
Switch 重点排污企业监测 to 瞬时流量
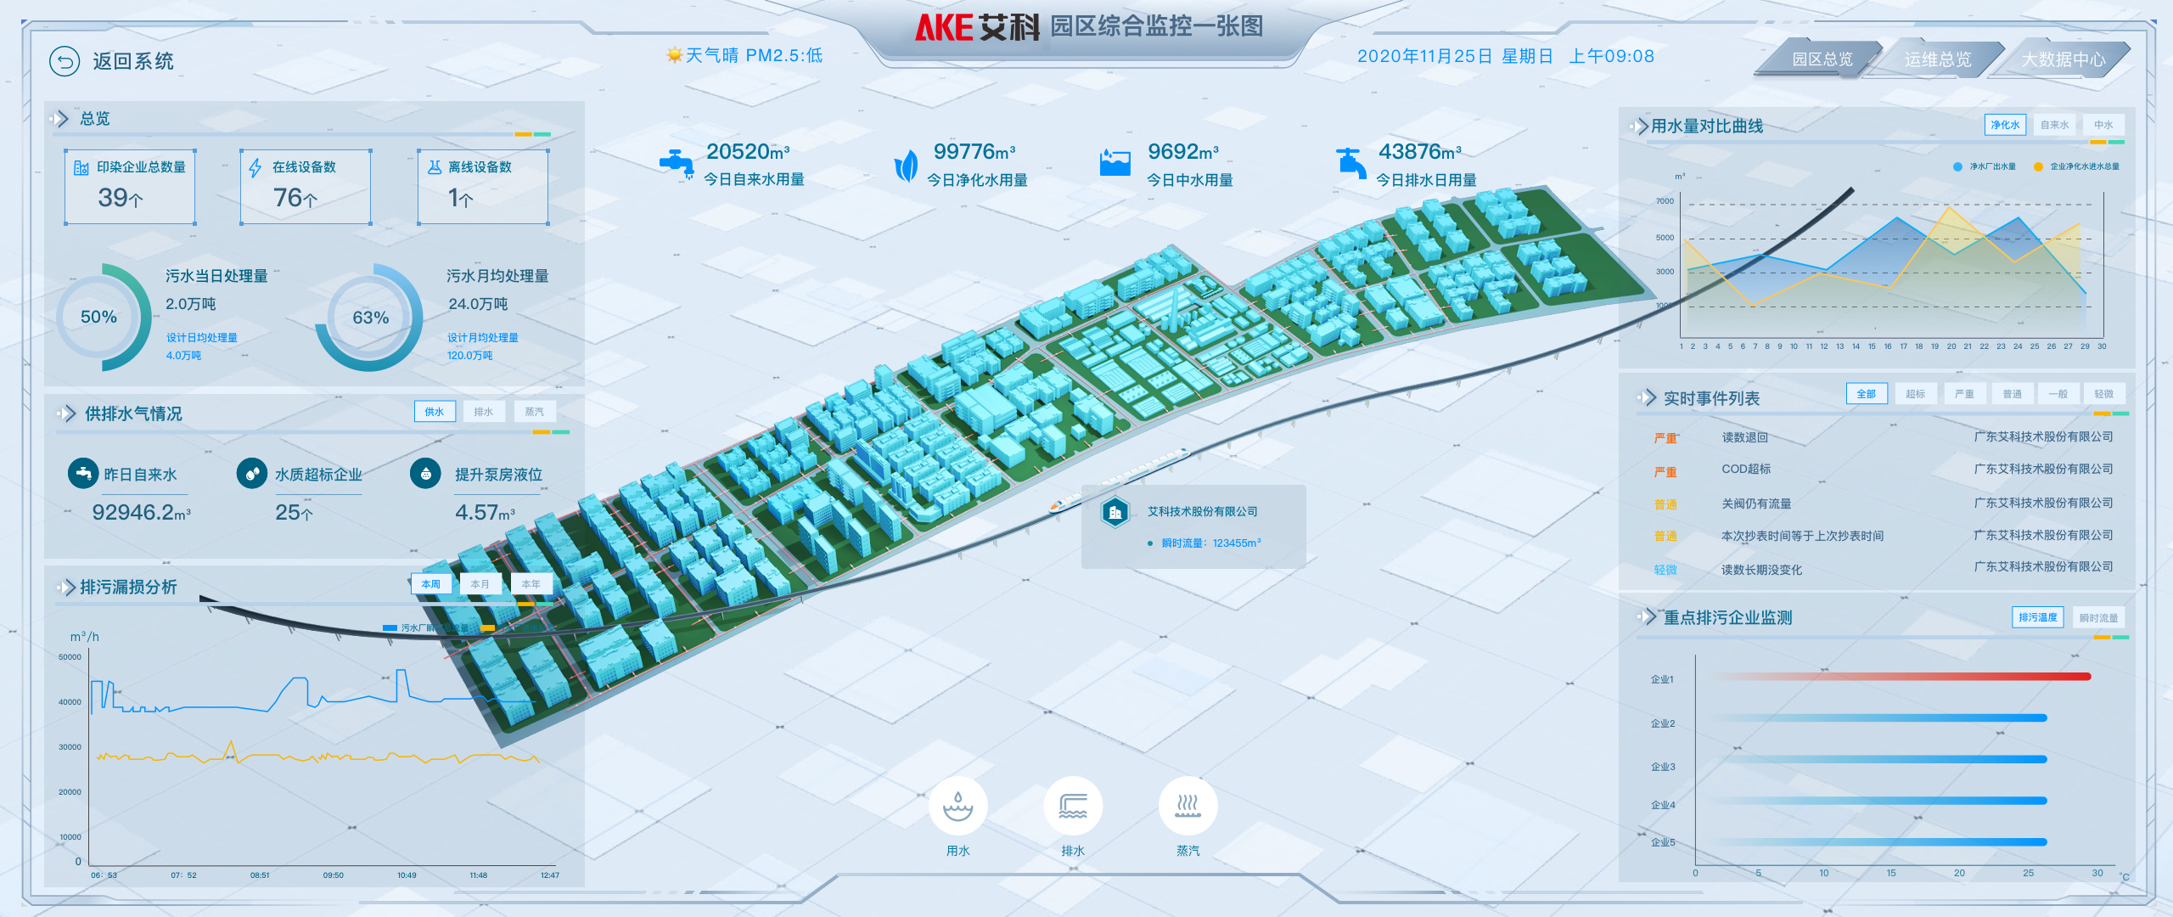(x=2101, y=617)
